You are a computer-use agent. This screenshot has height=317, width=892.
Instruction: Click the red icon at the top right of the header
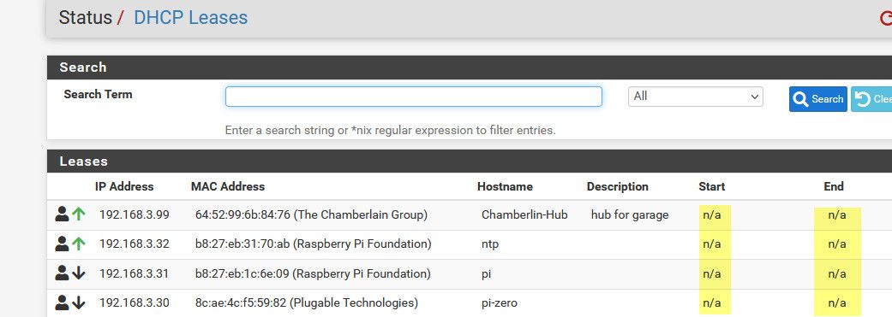pos(886,19)
